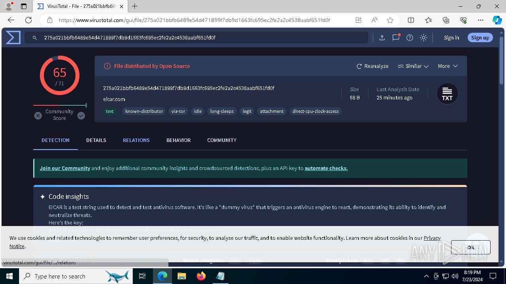This screenshot has height=284, width=506.
Task: Click the Sign in link
Action: pos(451,37)
